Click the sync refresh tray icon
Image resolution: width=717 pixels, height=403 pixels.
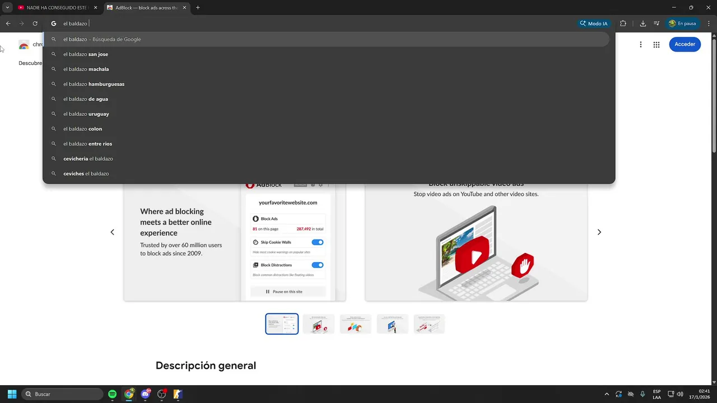(618, 394)
